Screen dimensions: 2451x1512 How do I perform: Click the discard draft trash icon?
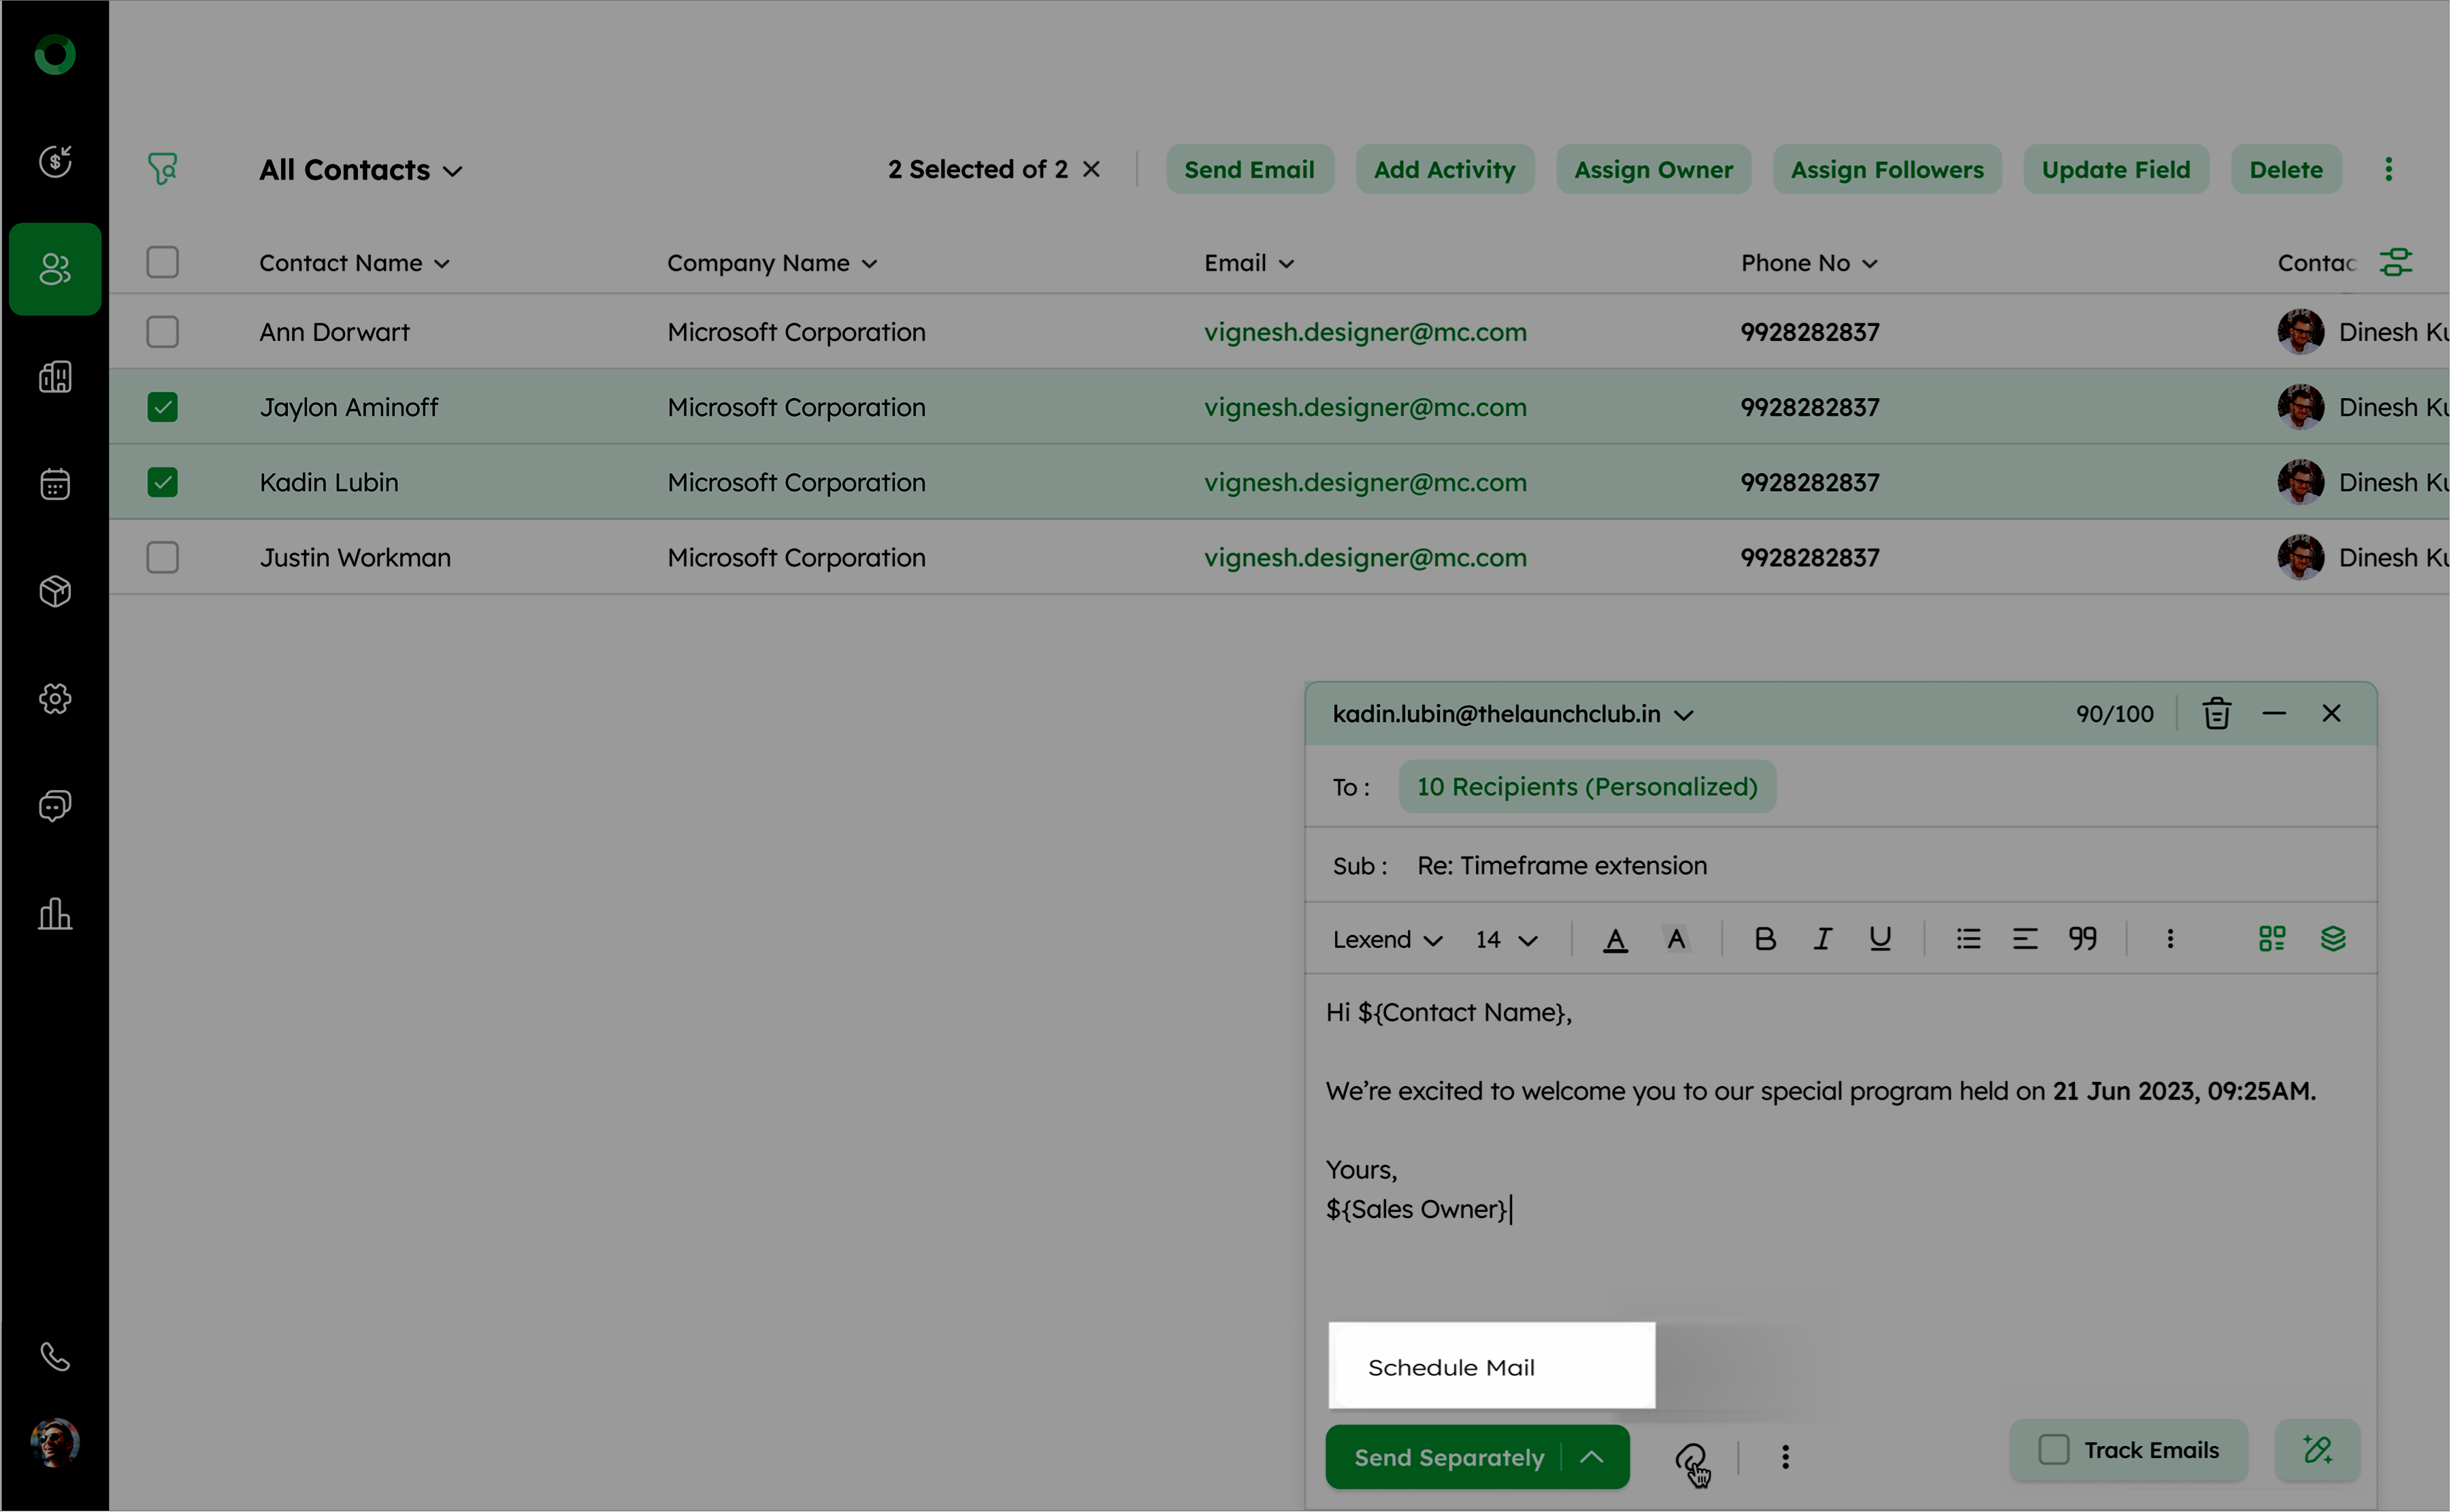pyautogui.click(x=2216, y=714)
